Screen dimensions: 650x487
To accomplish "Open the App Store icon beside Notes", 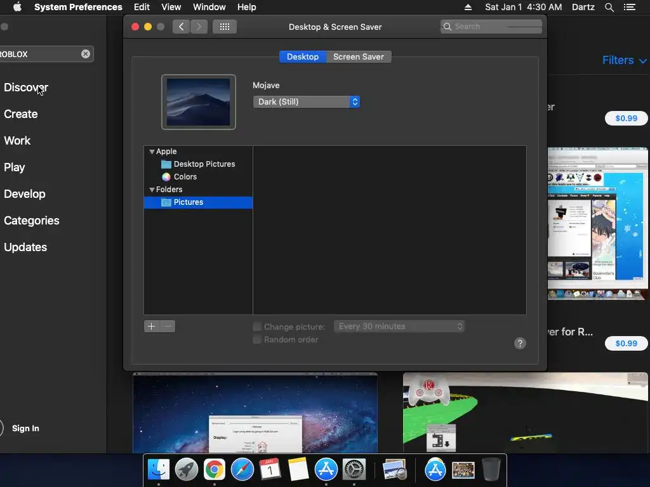I will click(326, 469).
